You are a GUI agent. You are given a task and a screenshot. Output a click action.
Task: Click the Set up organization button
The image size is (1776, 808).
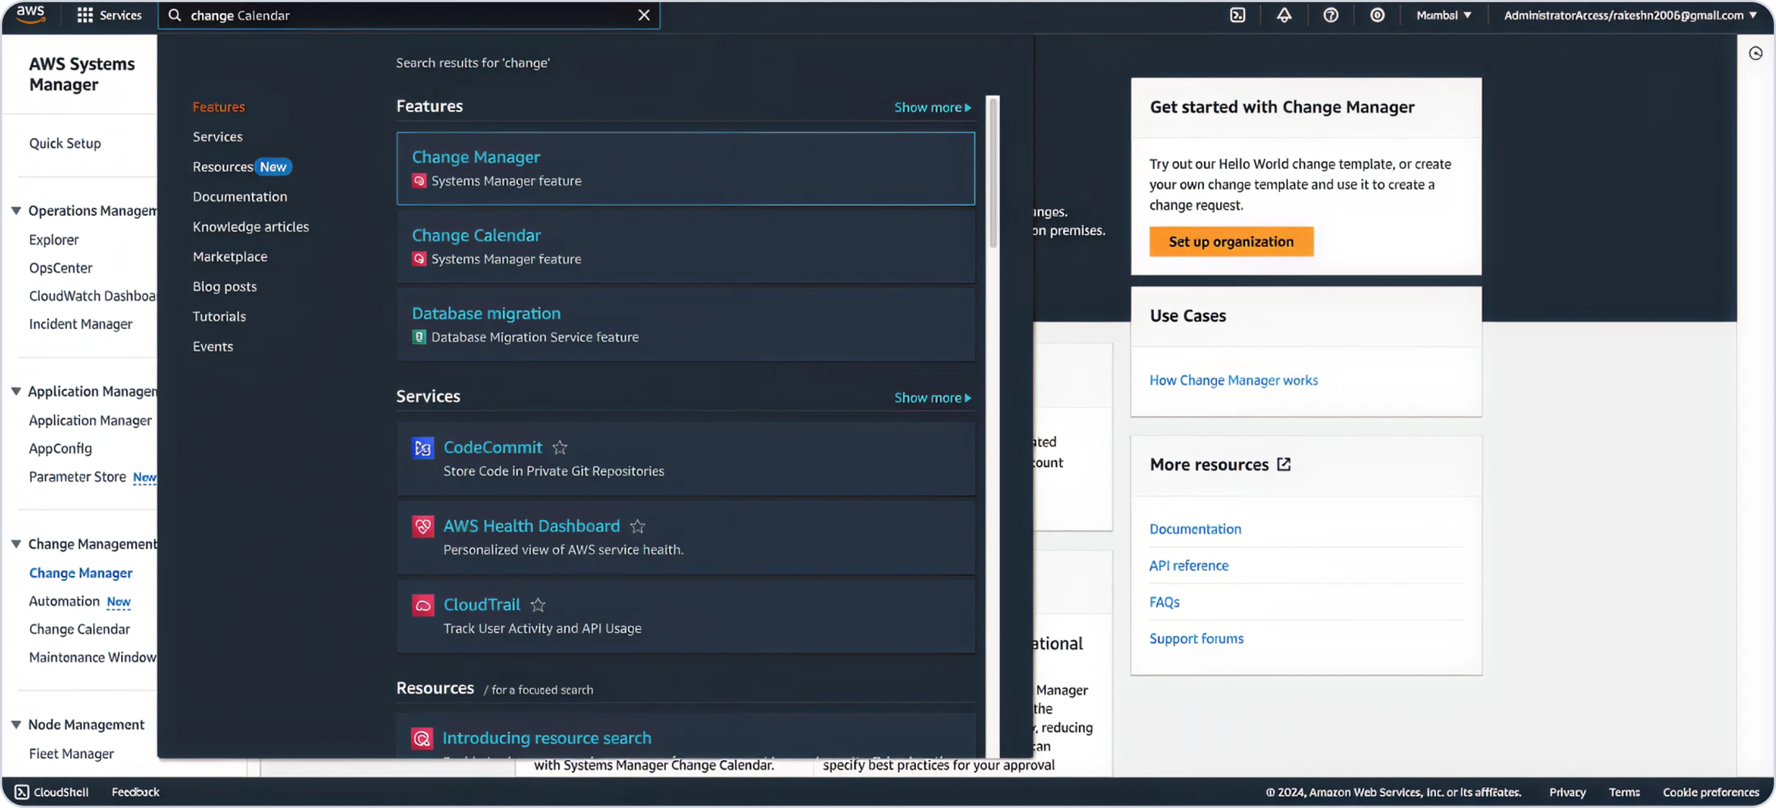click(x=1230, y=241)
